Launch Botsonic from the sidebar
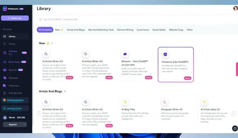Image resolution: width=238 pixels, height=138 pixels. point(13,70)
